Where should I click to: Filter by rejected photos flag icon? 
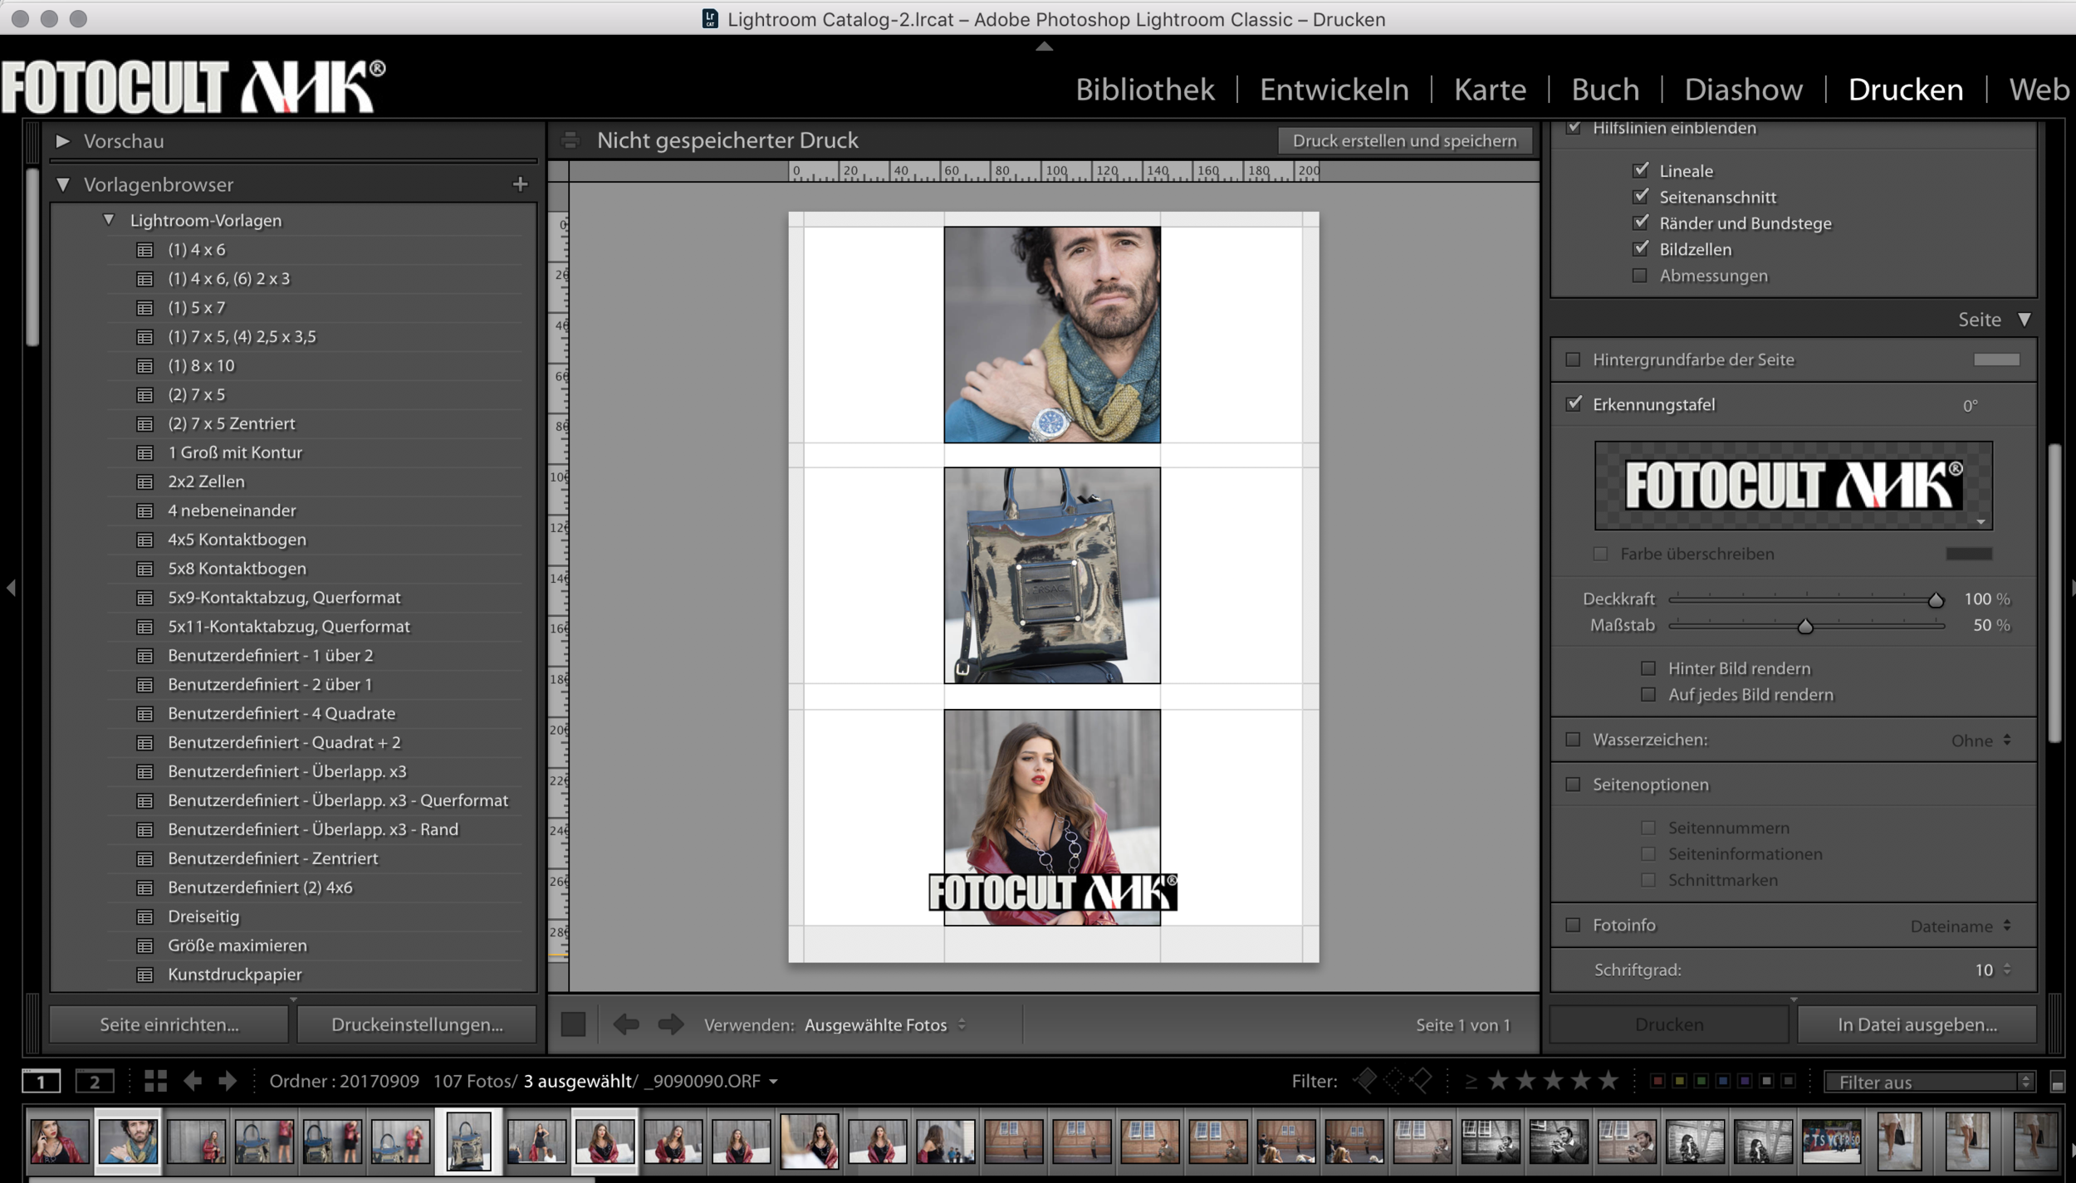click(1422, 1081)
